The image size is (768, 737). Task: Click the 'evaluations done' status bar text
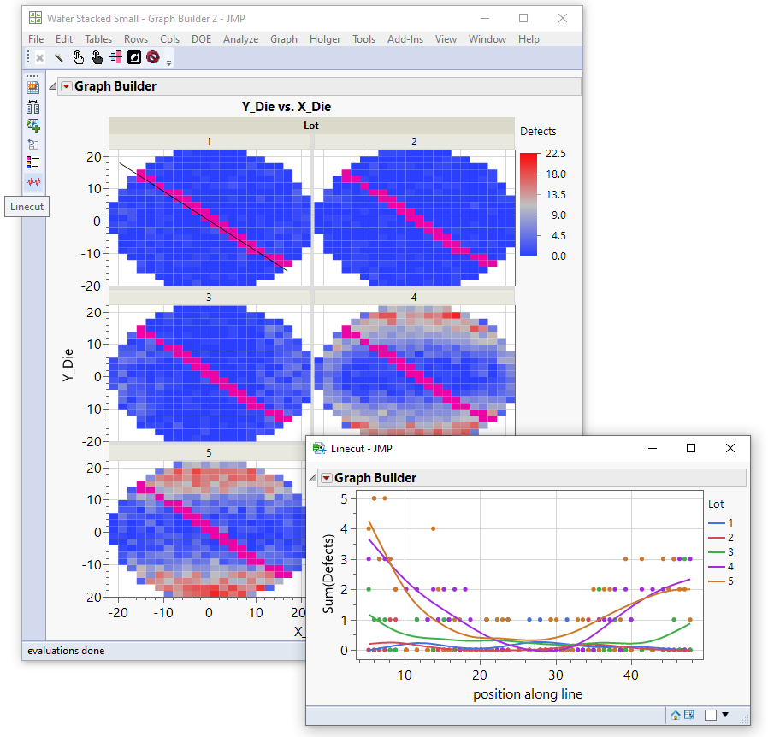click(66, 651)
